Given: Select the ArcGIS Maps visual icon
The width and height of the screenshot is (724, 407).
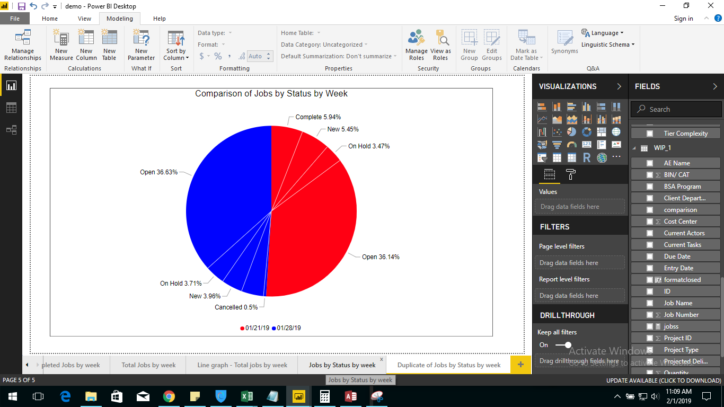Looking at the screenshot, I should click(602, 157).
